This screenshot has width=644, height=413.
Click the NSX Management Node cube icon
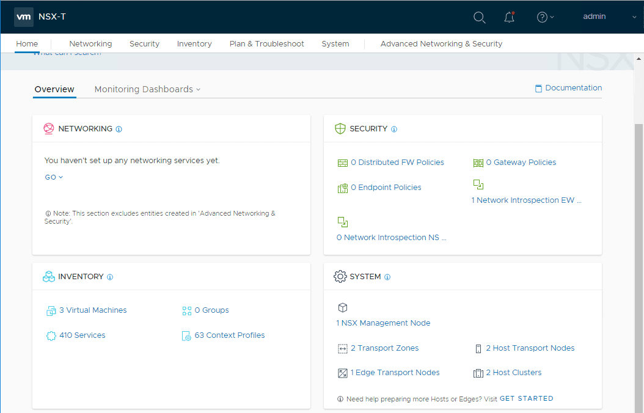point(343,308)
